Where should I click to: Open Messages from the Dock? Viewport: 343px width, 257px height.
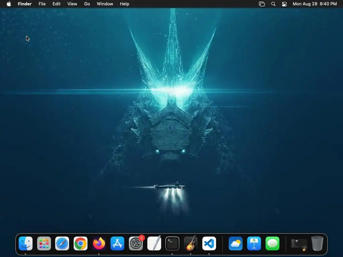pos(272,243)
